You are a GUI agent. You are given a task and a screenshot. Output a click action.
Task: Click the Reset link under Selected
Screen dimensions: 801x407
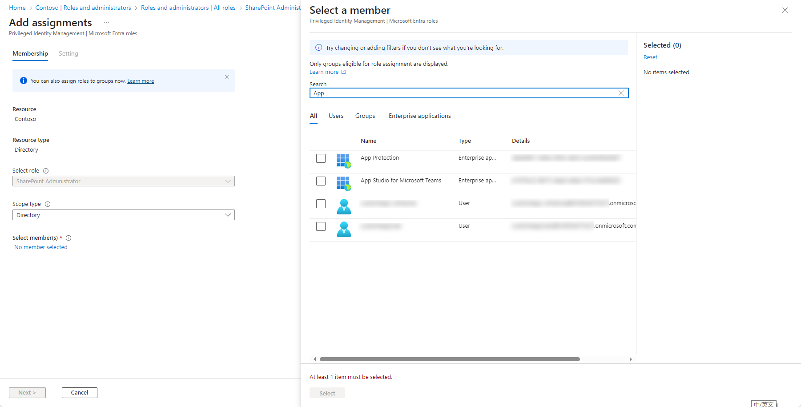[650, 57]
